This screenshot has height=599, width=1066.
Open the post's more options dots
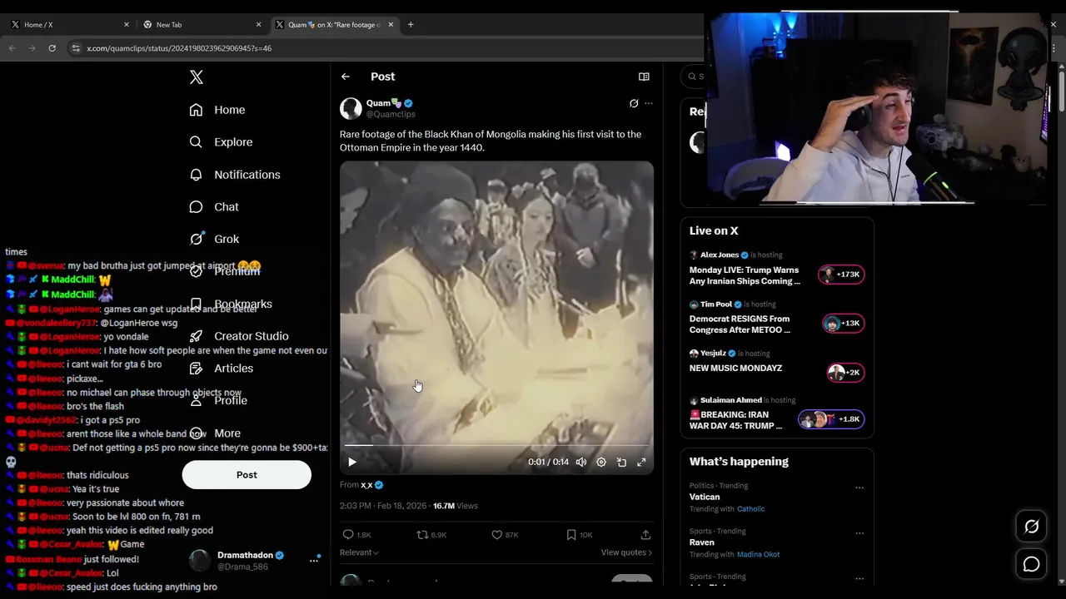click(649, 103)
